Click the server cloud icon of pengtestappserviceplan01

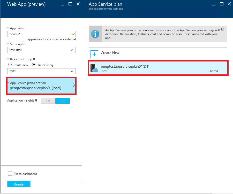pos(94,68)
